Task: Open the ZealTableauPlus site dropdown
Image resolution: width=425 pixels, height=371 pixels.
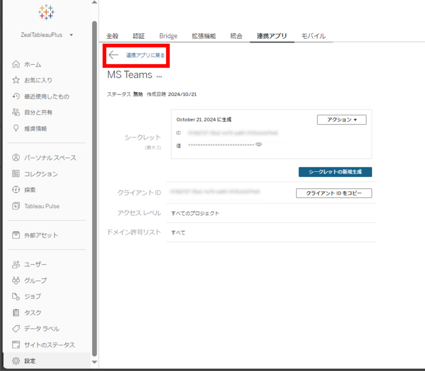Action: click(46, 35)
